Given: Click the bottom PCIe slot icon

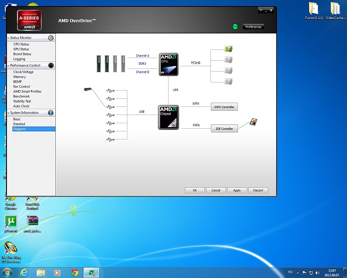Looking at the screenshot, I should (228, 81).
